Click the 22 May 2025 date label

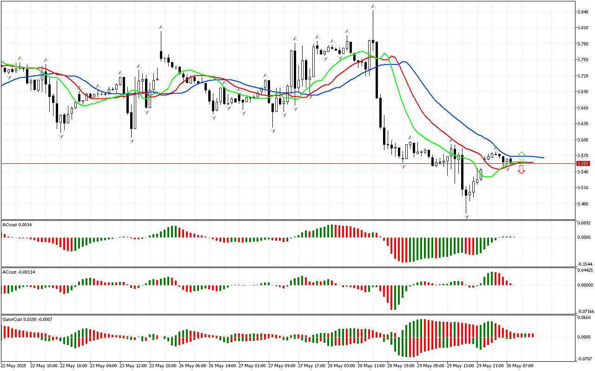14,365
